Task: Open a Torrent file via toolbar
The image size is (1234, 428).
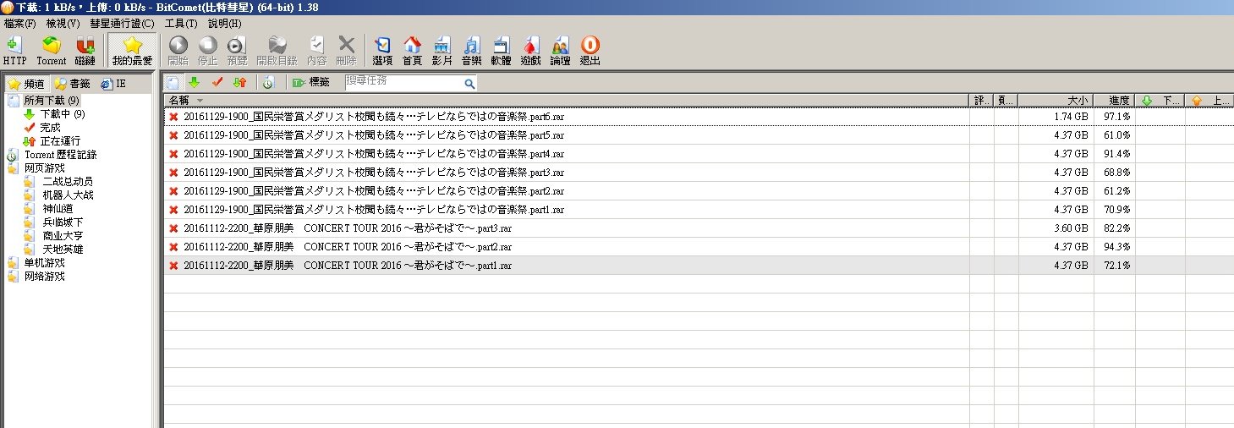Action: point(51,51)
